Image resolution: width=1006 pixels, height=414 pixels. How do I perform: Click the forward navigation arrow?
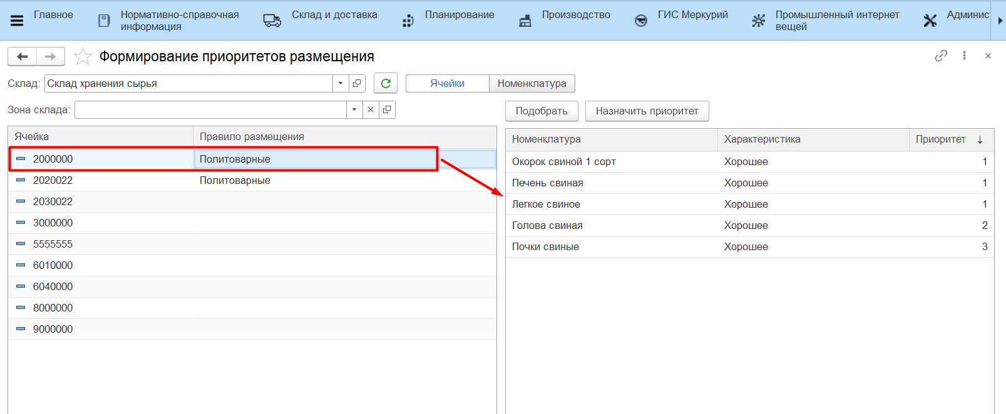[x=51, y=57]
